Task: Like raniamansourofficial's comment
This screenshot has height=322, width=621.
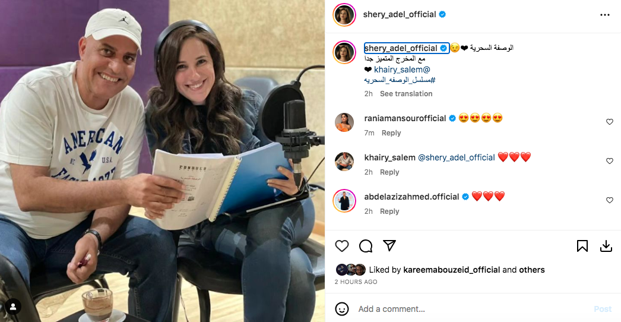Action: [610, 122]
